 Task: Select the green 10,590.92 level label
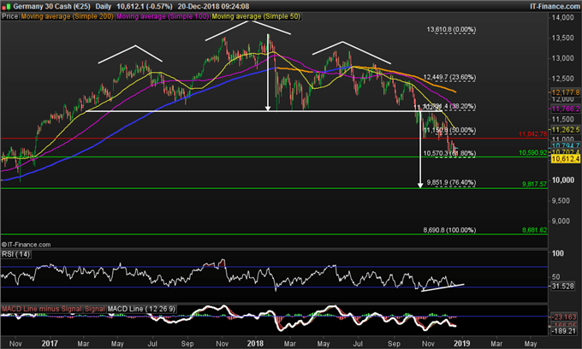point(532,152)
